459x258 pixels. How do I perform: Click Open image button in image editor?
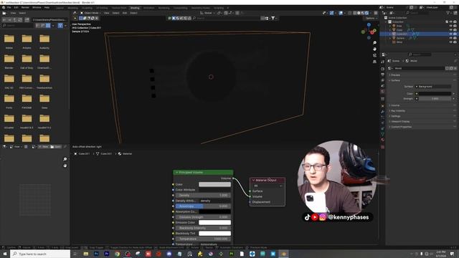(56, 146)
